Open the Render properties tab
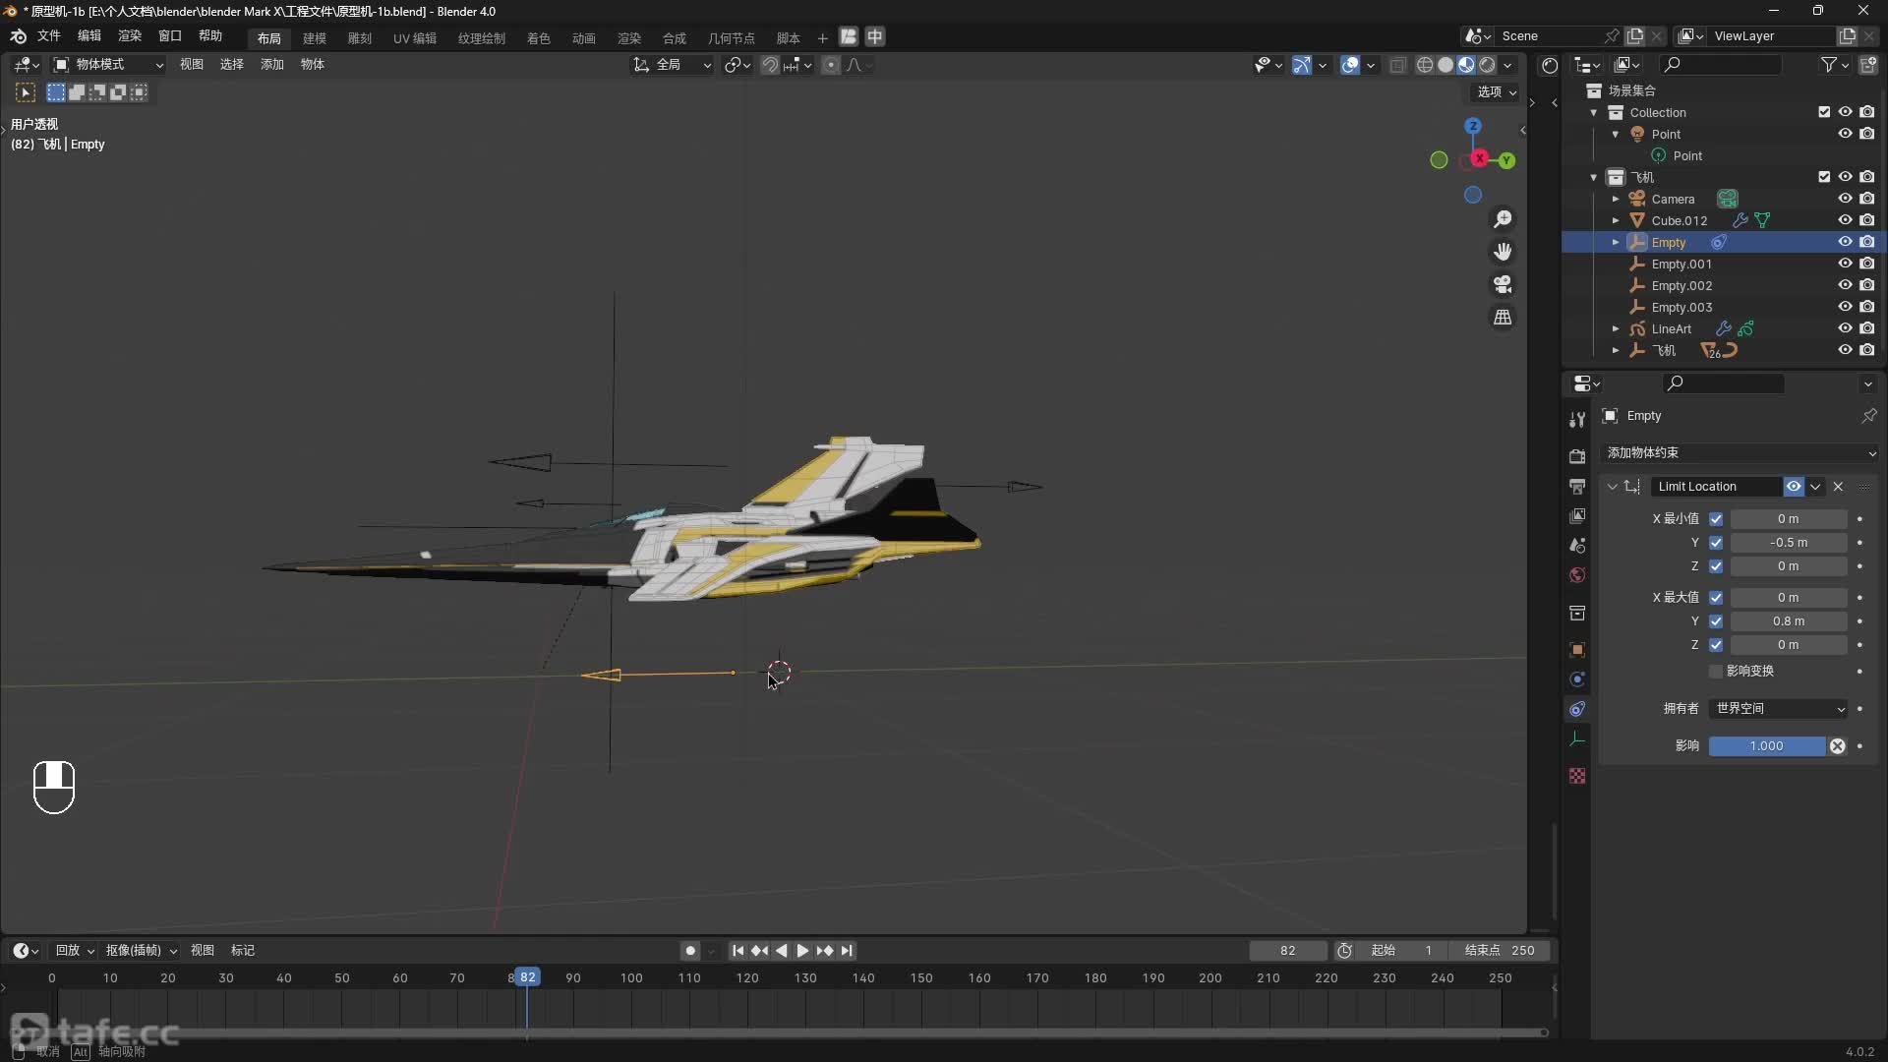 [1577, 456]
